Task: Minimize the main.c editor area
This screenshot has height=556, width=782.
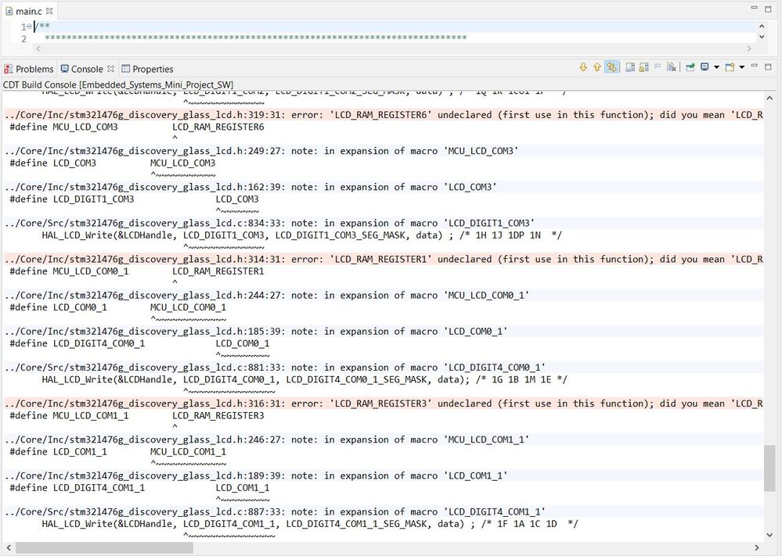Action: [x=754, y=8]
